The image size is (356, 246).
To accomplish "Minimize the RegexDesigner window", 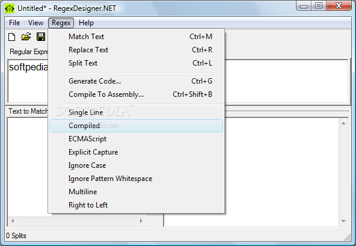I will 304,6.
